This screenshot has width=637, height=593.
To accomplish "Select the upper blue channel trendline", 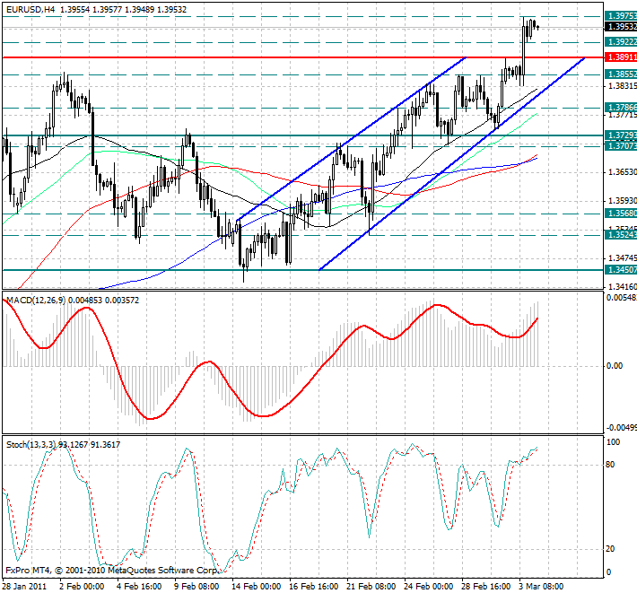I will click(x=351, y=139).
